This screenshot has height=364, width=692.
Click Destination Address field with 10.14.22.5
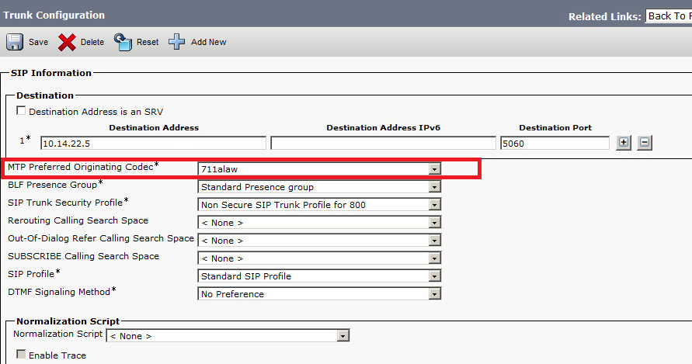(x=153, y=144)
